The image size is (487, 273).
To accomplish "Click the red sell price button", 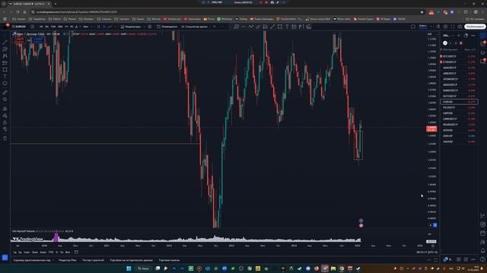I will tap(19, 40).
